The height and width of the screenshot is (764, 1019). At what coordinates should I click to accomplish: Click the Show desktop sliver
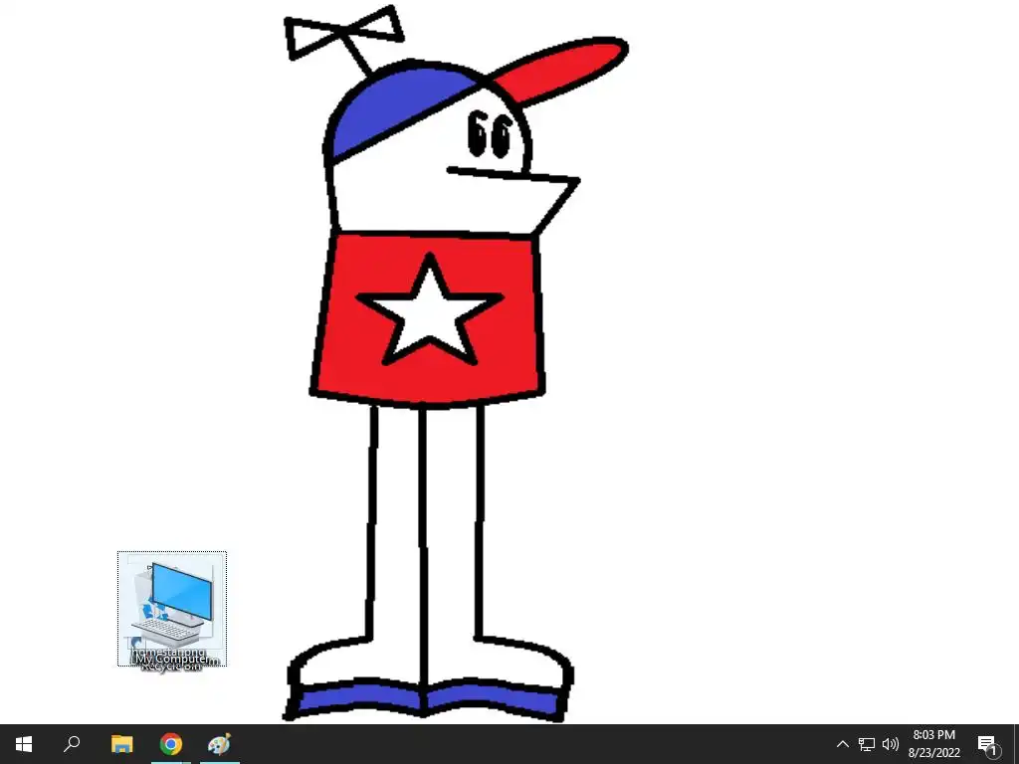(x=1015, y=744)
